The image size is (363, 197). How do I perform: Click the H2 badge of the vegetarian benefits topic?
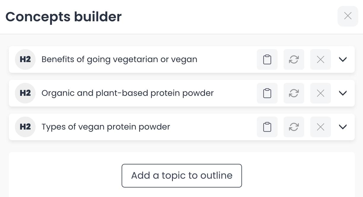[x=25, y=59]
